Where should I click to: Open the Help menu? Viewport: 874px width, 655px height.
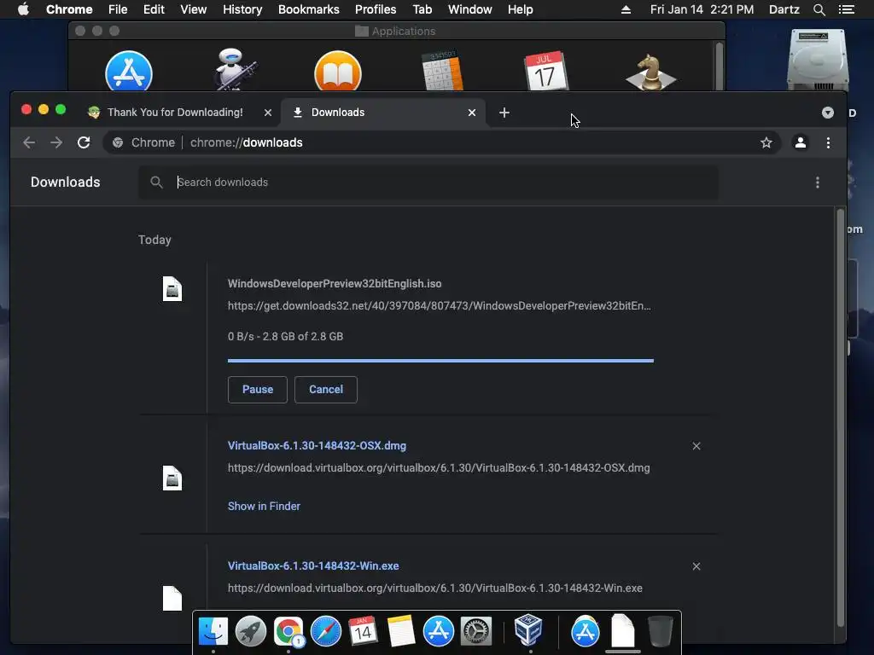point(520,9)
